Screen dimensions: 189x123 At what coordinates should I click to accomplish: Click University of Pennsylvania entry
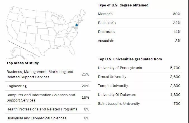click(x=120, y=68)
